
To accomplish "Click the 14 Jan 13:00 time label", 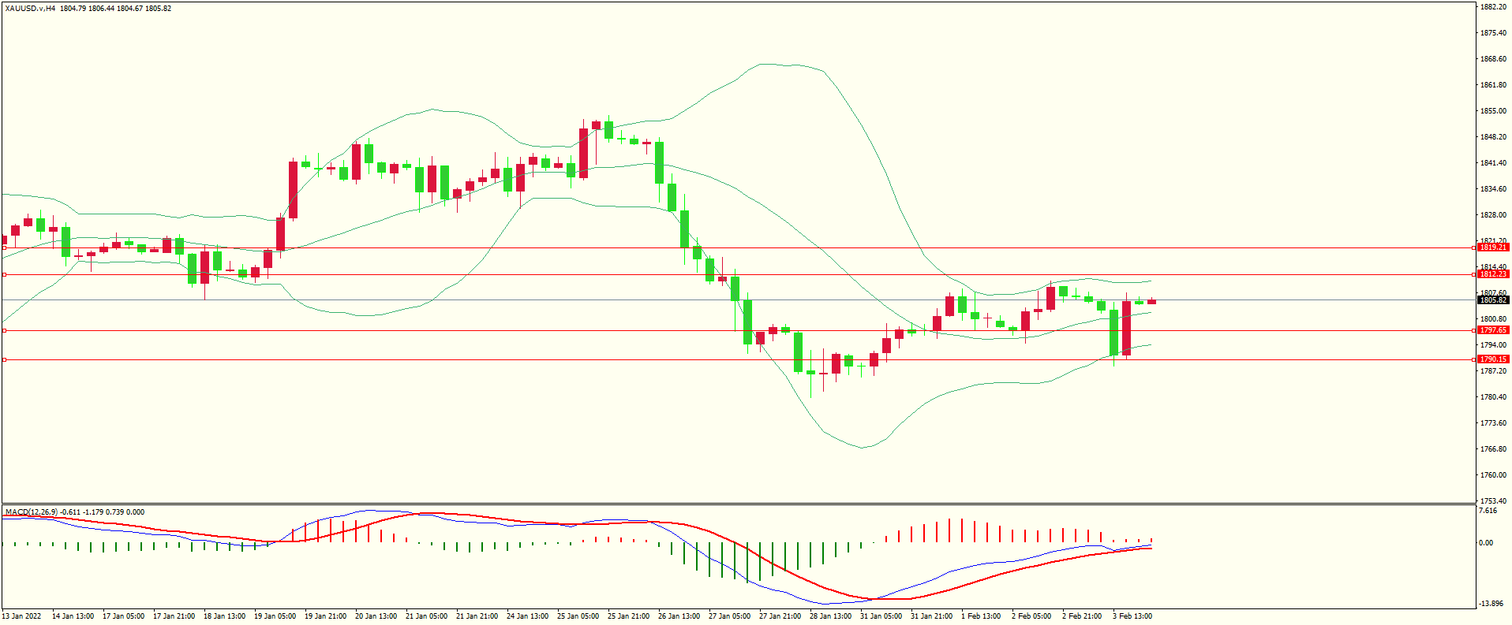I will pos(73,616).
